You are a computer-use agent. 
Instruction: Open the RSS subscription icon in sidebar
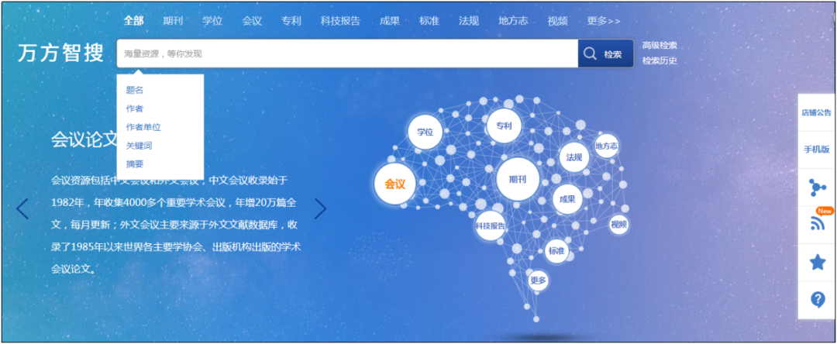click(817, 224)
